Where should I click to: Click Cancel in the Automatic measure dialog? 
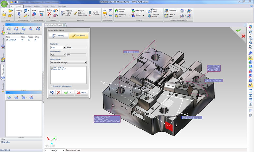pyautogui.click(x=82, y=93)
